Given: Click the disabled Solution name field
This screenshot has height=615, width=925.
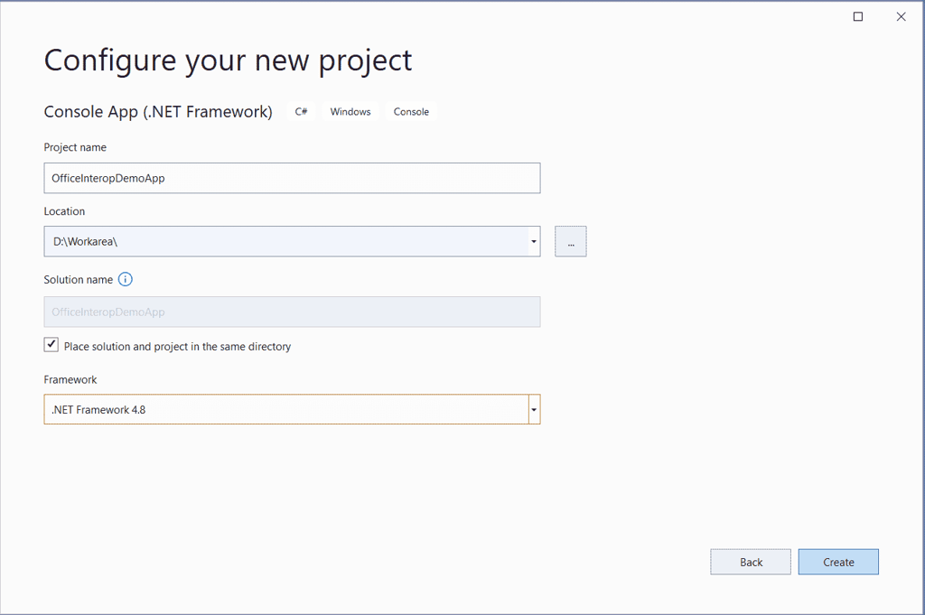Looking at the screenshot, I should click(x=271, y=312).
